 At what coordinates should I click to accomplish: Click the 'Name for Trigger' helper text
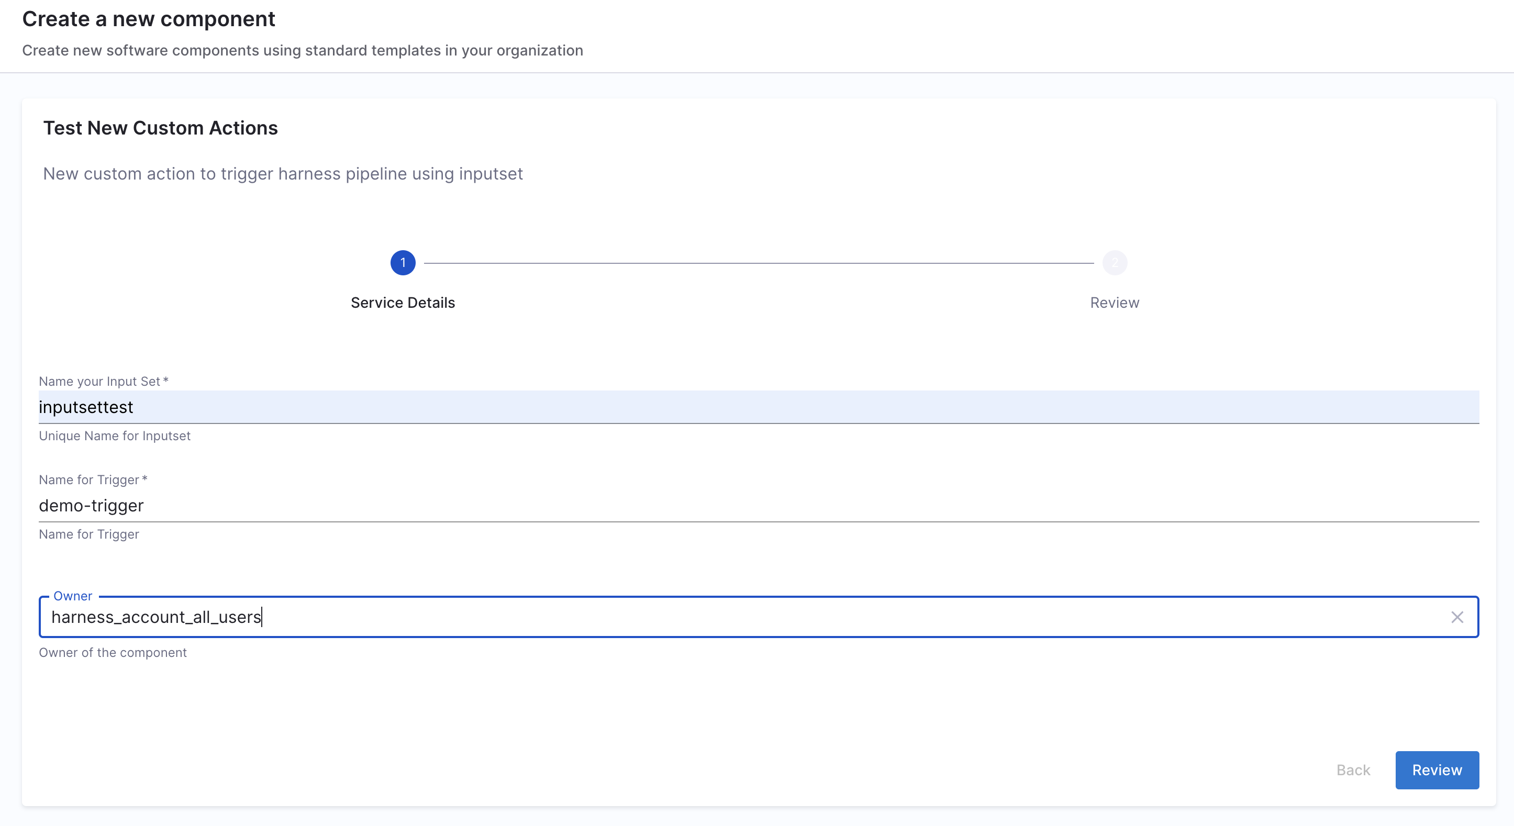[89, 534]
